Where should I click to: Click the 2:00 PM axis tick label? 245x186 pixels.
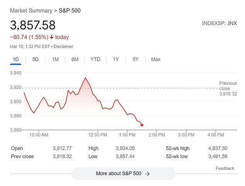click(x=157, y=135)
